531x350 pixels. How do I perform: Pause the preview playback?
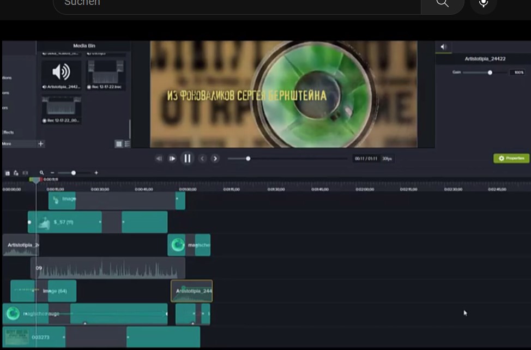click(x=188, y=159)
